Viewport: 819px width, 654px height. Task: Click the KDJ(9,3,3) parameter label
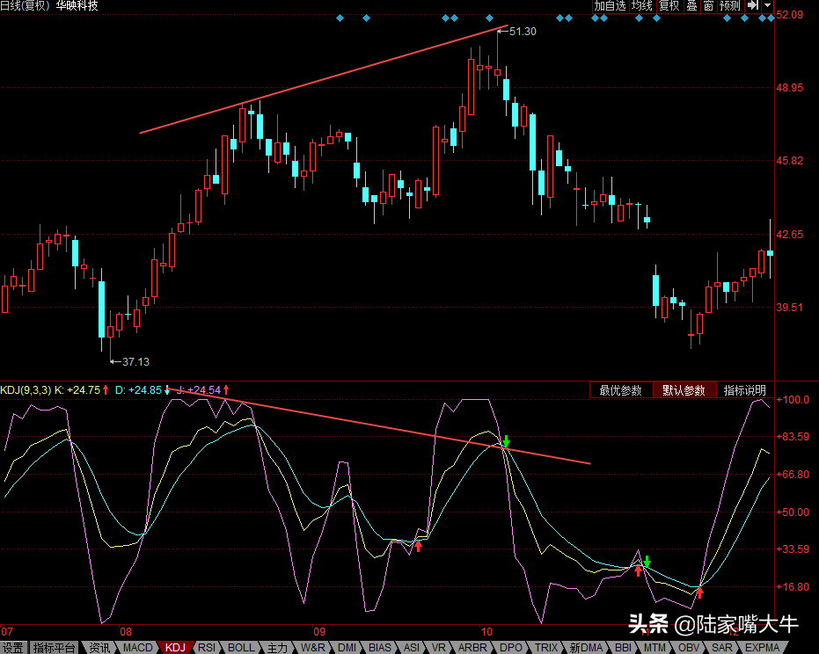(x=26, y=390)
